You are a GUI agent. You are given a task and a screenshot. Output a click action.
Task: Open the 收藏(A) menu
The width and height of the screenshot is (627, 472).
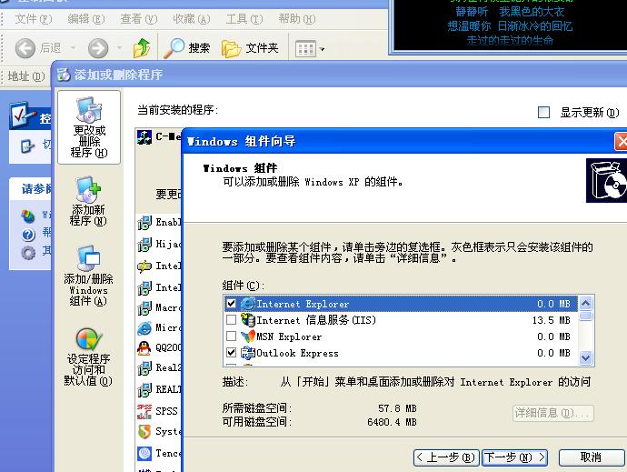pos(192,19)
